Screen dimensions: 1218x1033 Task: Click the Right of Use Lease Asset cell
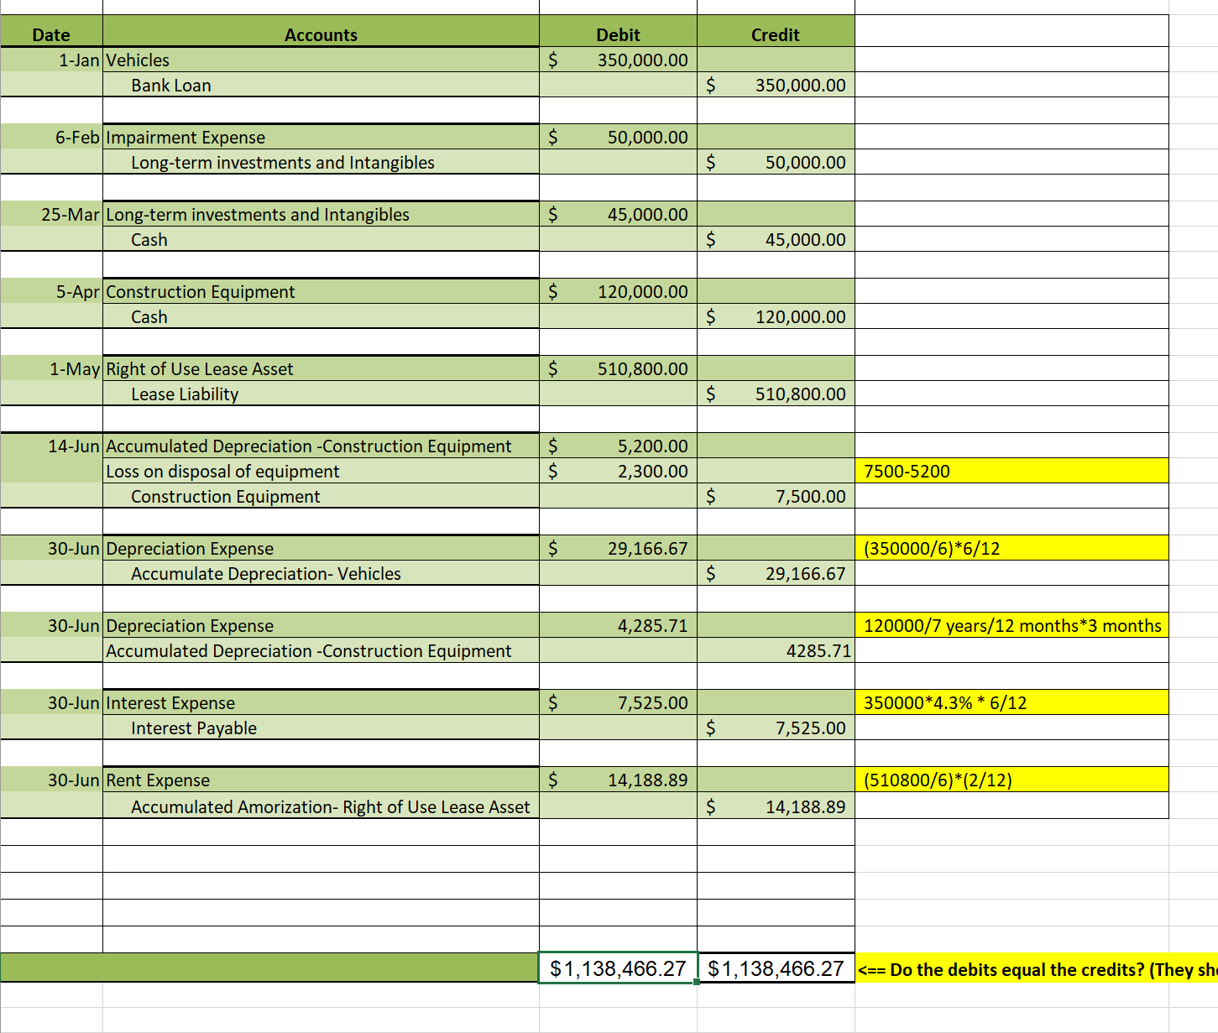pos(321,368)
